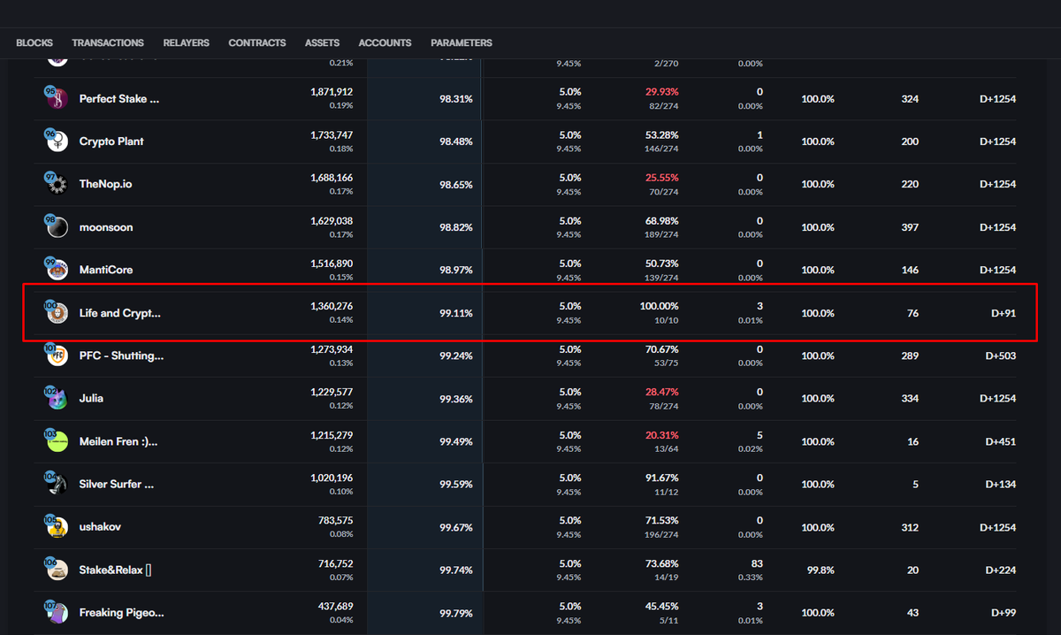Open the MantiCore validator name
The height and width of the screenshot is (635, 1061).
point(106,270)
